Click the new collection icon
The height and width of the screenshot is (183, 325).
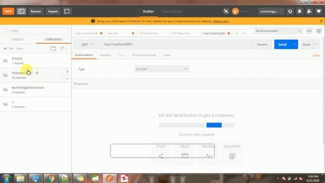pyautogui.click(x=53, y=49)
